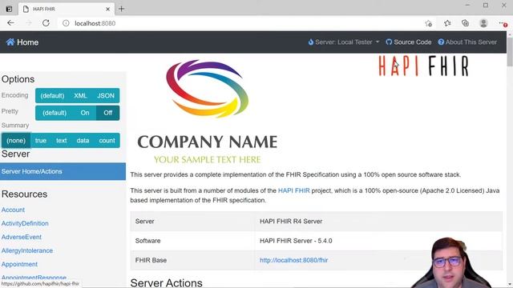This screenshot has height=288, width=513.
Task: Click the 'Software' table cell
Action: [x=192, y=241]
